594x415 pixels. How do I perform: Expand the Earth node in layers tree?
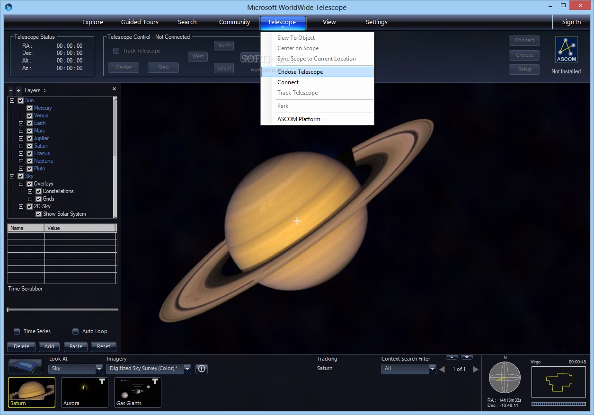tap(21, 123)
